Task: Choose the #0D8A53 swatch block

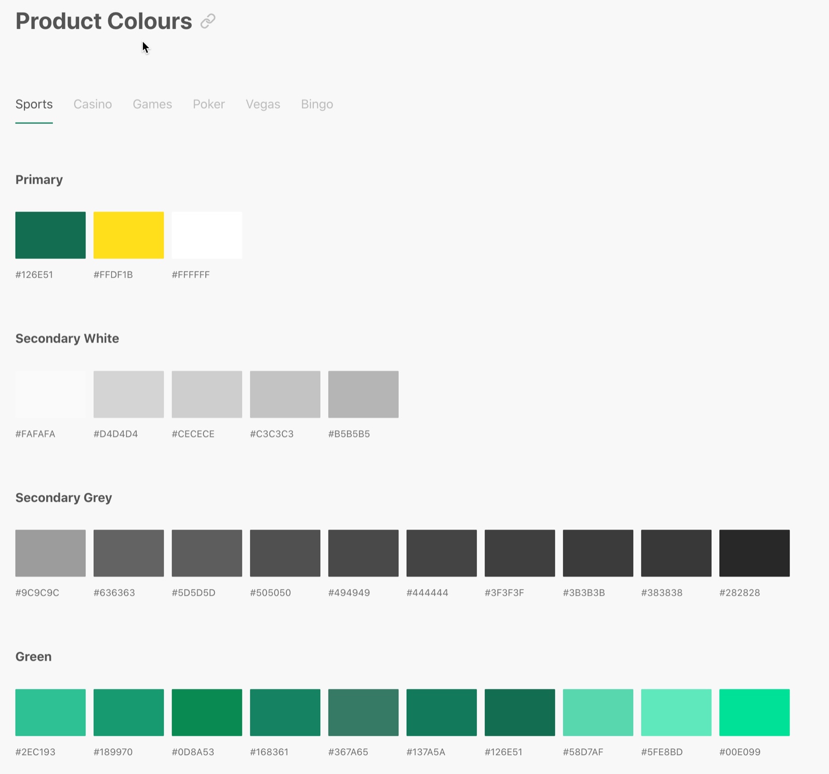Action: point(207,712)
